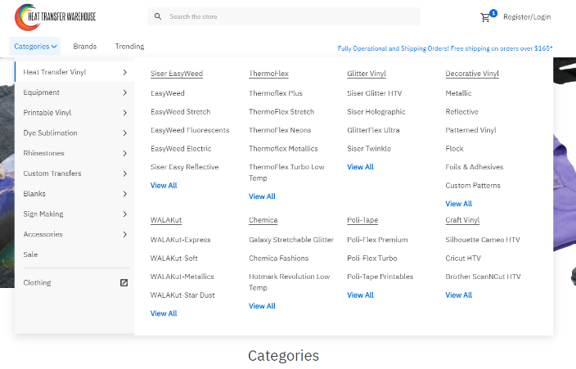
Task: Open EasyWeed Fluorescents link
Action: pyautogui.click(x=190, y=130)
